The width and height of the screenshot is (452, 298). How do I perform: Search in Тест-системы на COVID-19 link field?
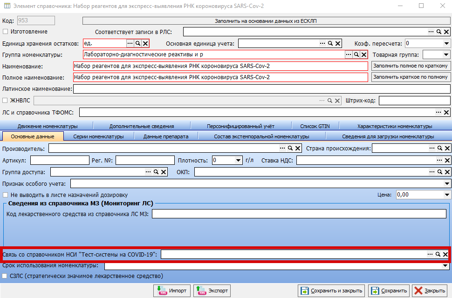pyautogui.click(x=438, y=254)
